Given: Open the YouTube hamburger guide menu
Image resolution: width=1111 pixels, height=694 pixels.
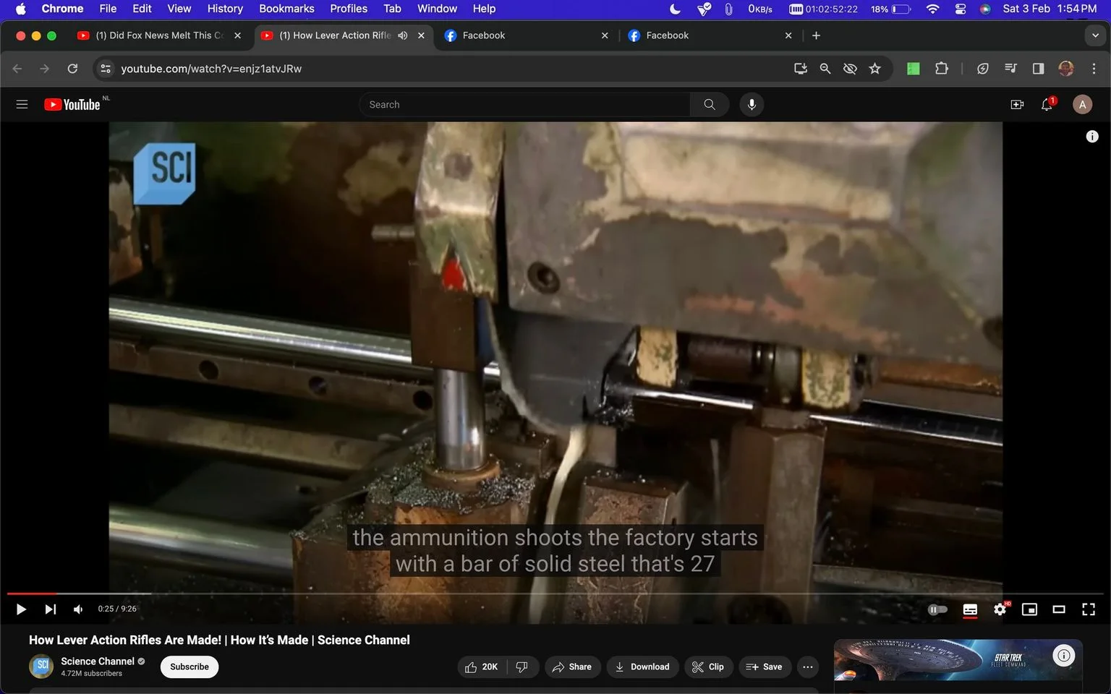Looking at the screenshot, I should pyautogui.click(x=22, y=105).
